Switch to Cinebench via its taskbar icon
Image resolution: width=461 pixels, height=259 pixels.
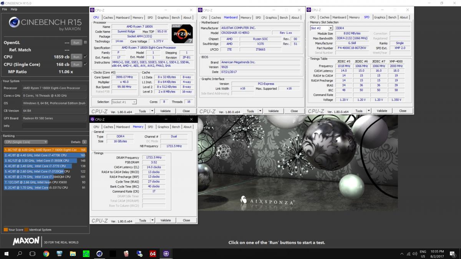[99, 254]
